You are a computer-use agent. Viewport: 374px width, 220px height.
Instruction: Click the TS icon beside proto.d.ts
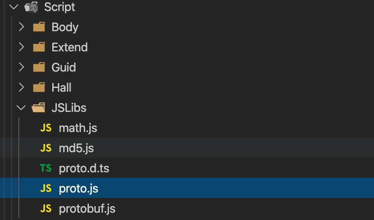pos(46,169)
